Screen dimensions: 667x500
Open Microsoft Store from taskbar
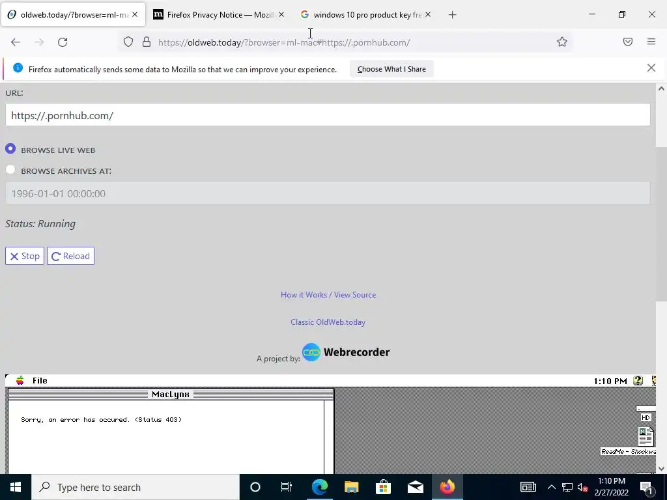[383, 487]
